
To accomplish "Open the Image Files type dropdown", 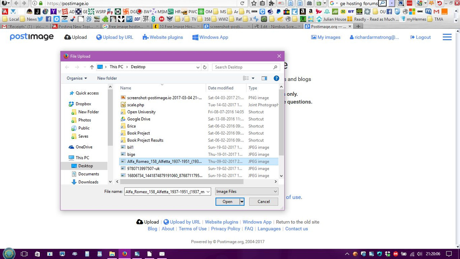I will (247, 192).
